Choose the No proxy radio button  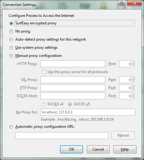(x=11, y=32)
